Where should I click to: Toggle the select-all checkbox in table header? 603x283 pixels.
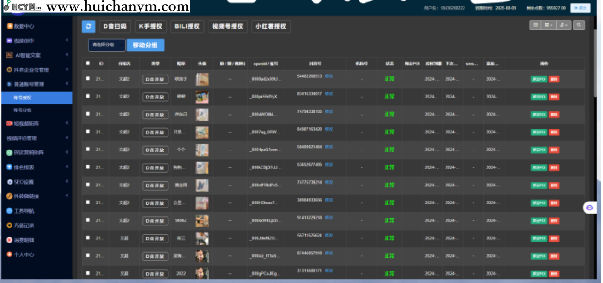pos(88,64)
